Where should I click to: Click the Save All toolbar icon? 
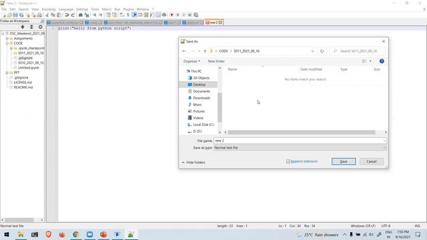click(x=21, y=15)
